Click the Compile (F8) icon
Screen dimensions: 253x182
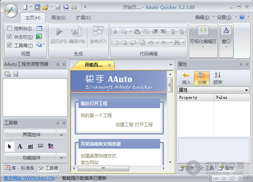[x=76, y=31]
